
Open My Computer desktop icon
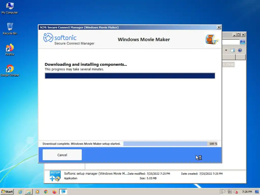click(10, 8)
